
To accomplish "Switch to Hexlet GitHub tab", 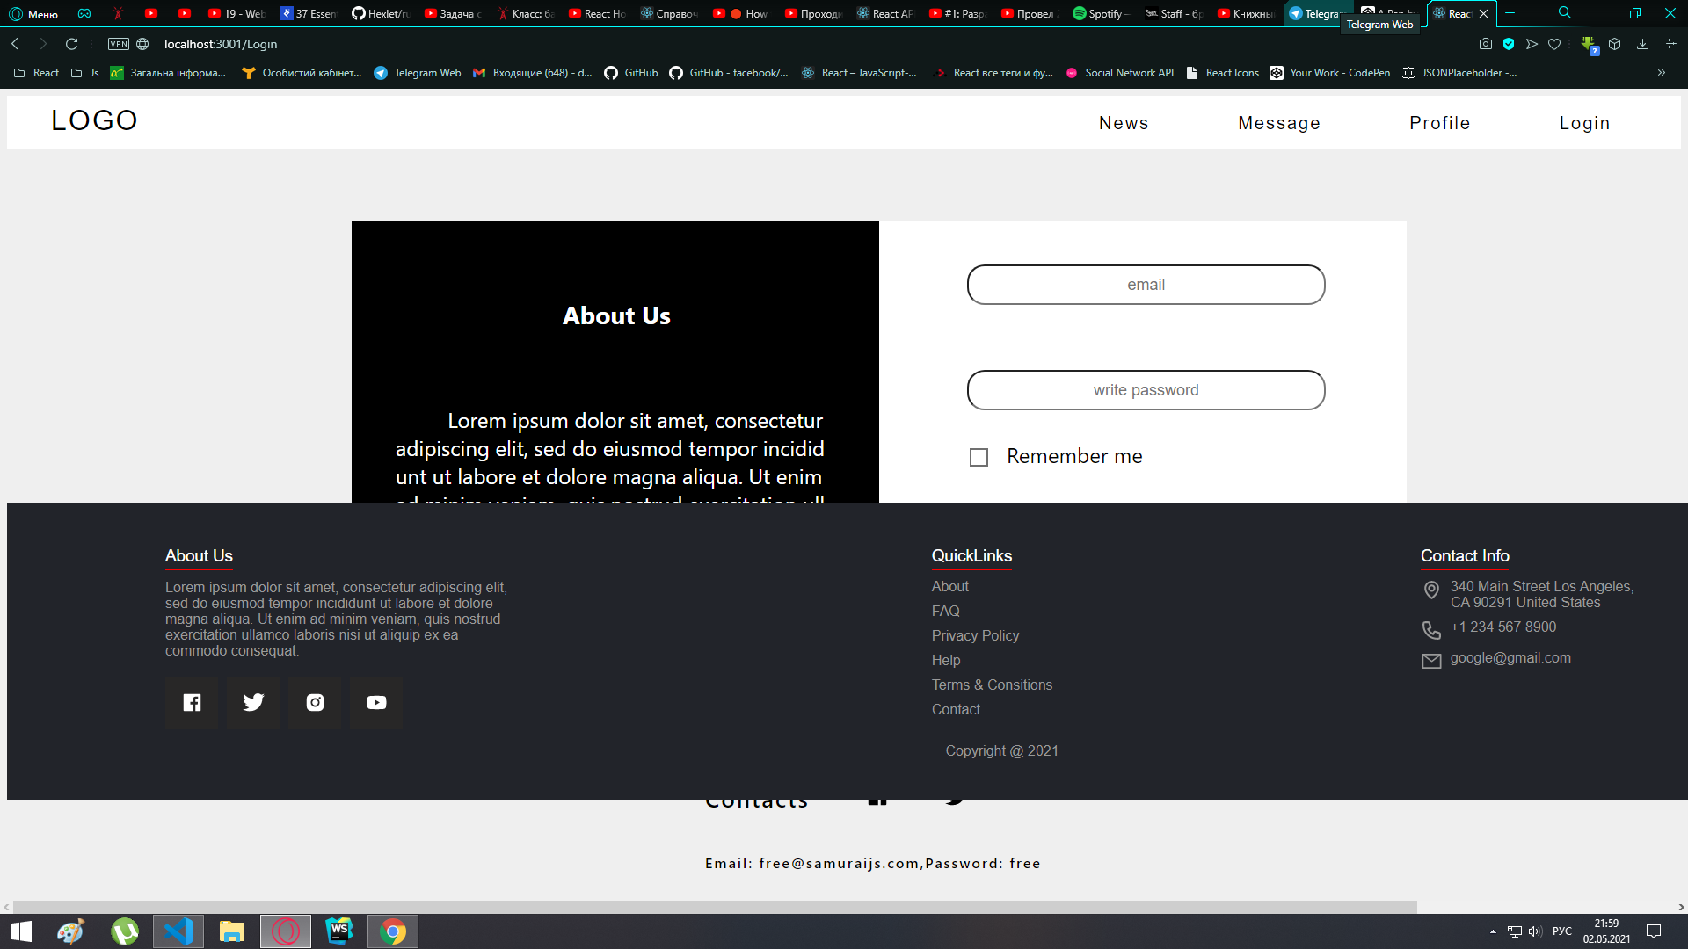I will click(x=380, y=13).
